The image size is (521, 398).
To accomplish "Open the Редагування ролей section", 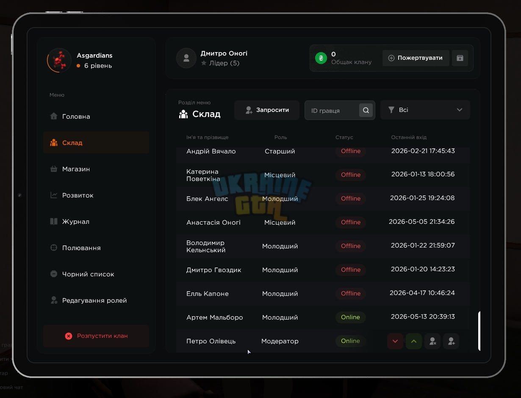I will [96, 300].
